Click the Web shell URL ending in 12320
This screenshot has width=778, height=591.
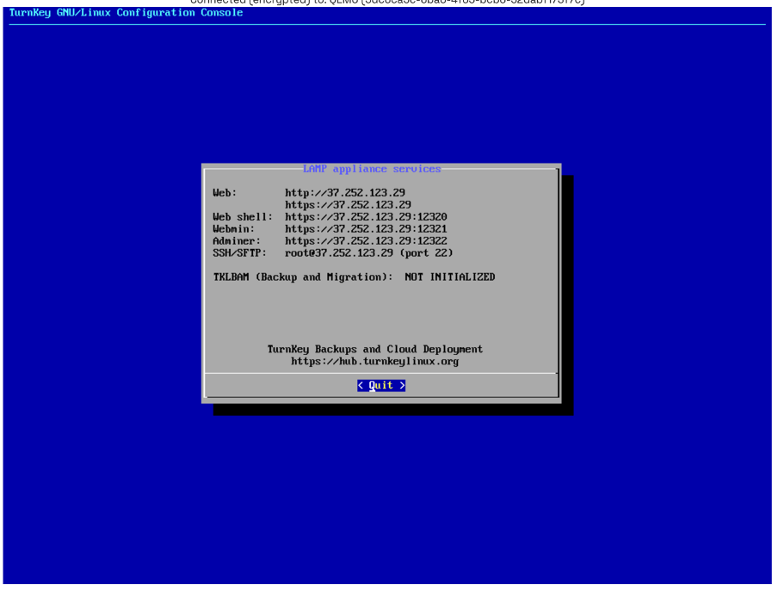click(366, 217)
